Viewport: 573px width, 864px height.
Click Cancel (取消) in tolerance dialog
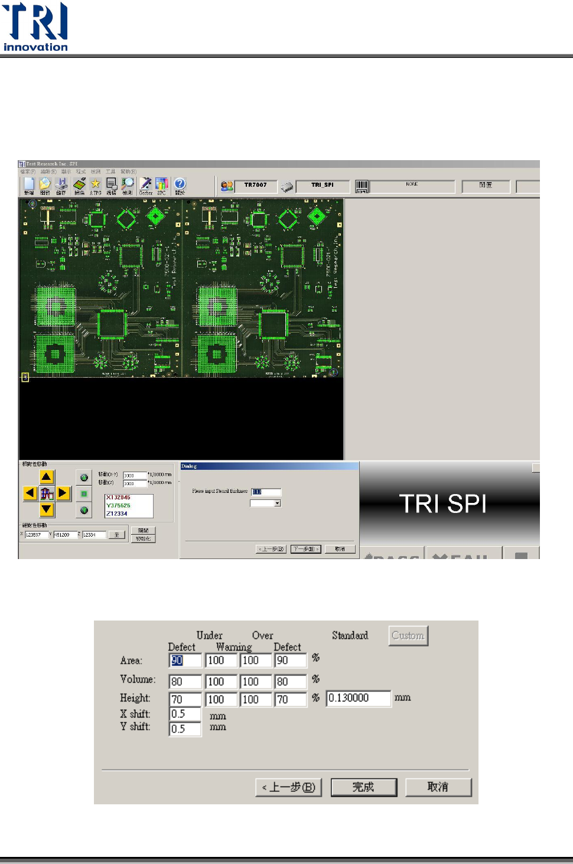click(438, 787)
